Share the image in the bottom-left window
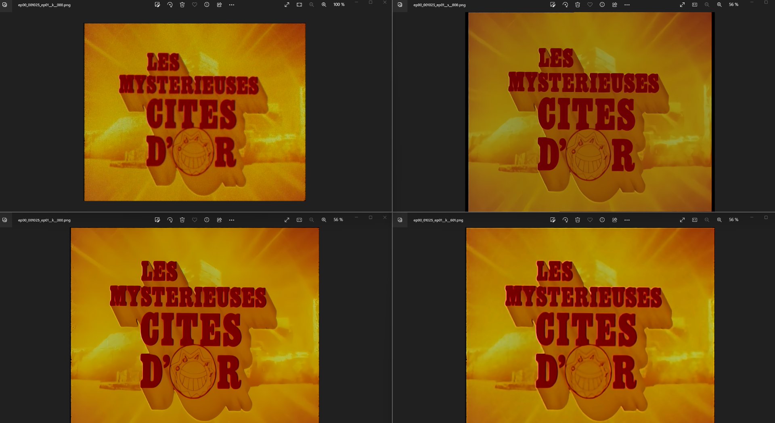Image resolution: width=775 pixels, height=423 pixels. tap(219, 220)
